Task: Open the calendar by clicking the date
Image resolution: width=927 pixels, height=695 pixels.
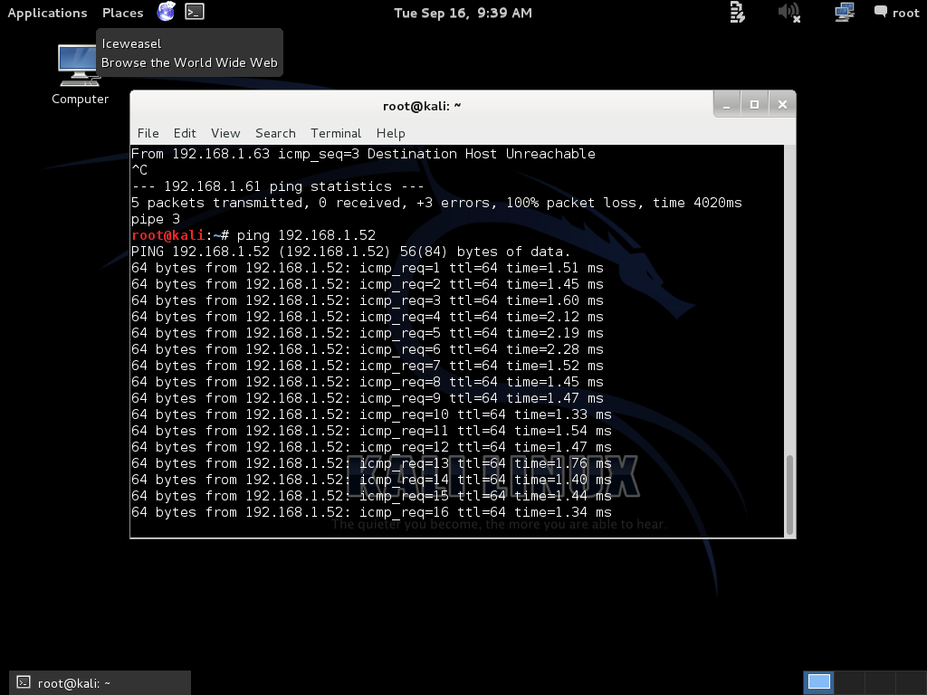Action: point(463,13)
